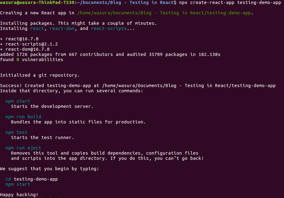Click the Success! Created testing-demo-app line

coord(138,86)
